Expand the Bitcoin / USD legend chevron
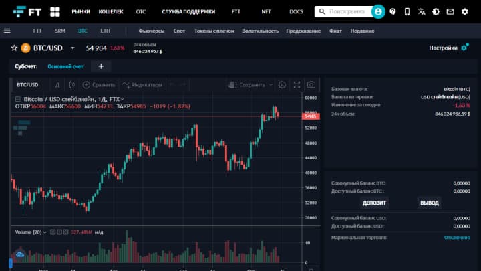Screen dimensions: 481x271 coord(122,99)
